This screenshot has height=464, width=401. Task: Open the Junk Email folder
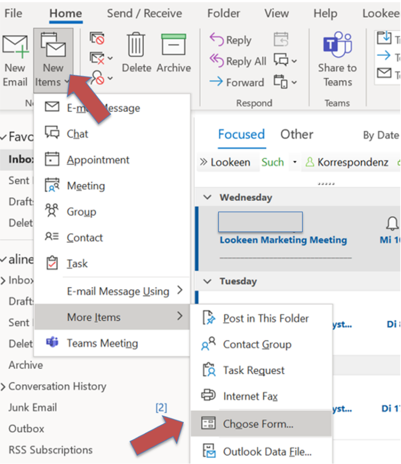click(32, 407)
